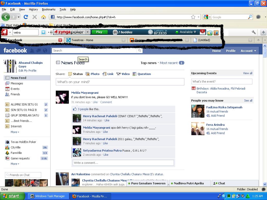Image resolution: width=267 pixels, height=200 pixels.
Task: Expand More under the groups list
Action: pyautogui.click(x=15, y=132)
